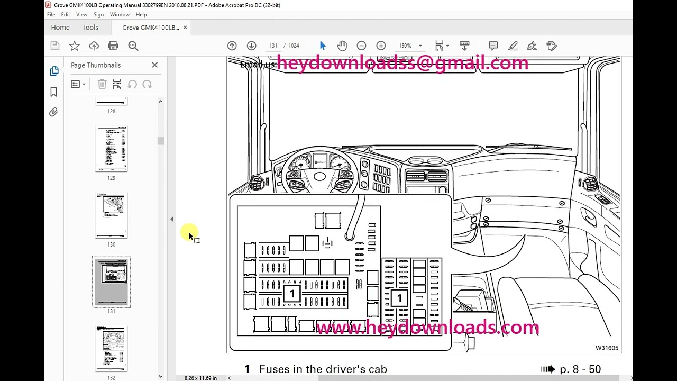The width and height of the screenshot is (677, 381).
Task: Collapse the navigation pane with the arrow
Action: pos(171,219)
